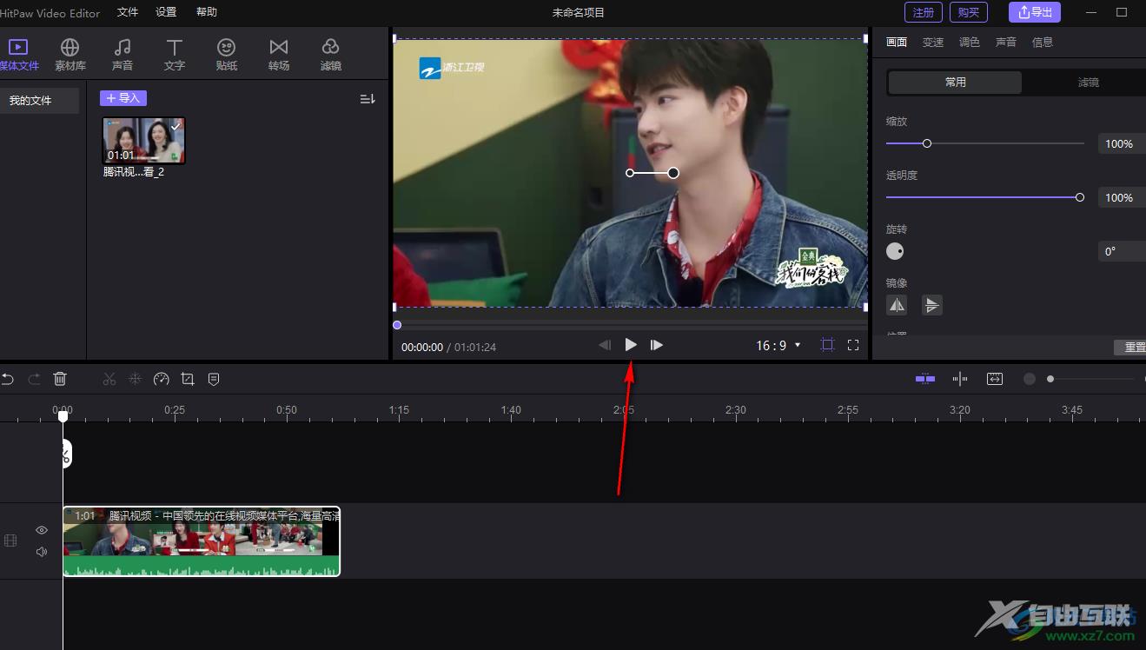
Task: Click the 导出 export button
Action: [1035, 12]
